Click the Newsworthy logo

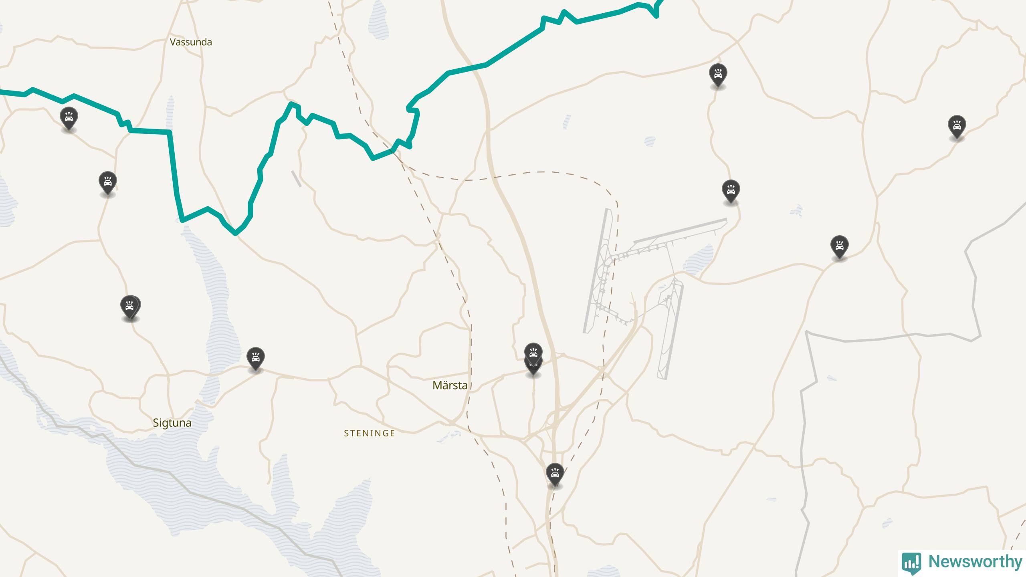[962, 562]
